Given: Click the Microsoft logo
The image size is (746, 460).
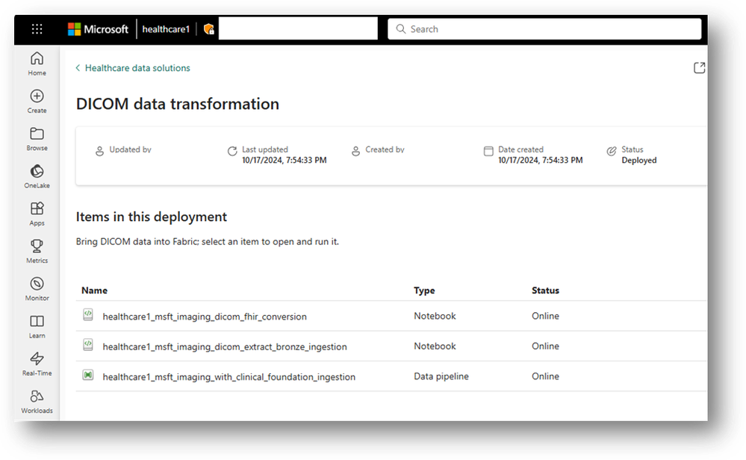Looking at the screenshot, I should (98, 29).
